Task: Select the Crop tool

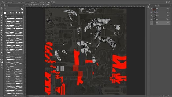Action: [2, 18]
